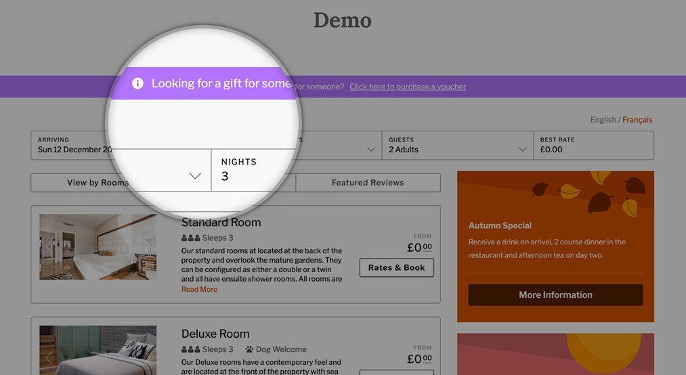Click the Standard Room sleeps 3 people icon
Image resolution: width=686 pixels, height=375 pixels.
[x=191, y=238]
